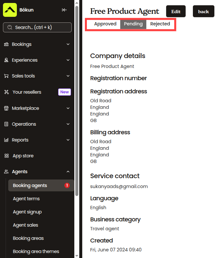Screen dimensions: 218x258
Task: Expand the Experiences menu chevron
Action: [68, 60]
